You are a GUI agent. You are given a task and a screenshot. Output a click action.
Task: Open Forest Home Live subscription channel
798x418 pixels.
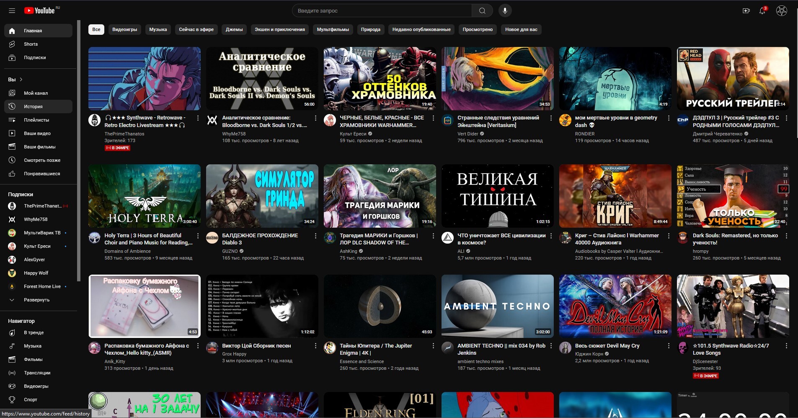(38, 286)
